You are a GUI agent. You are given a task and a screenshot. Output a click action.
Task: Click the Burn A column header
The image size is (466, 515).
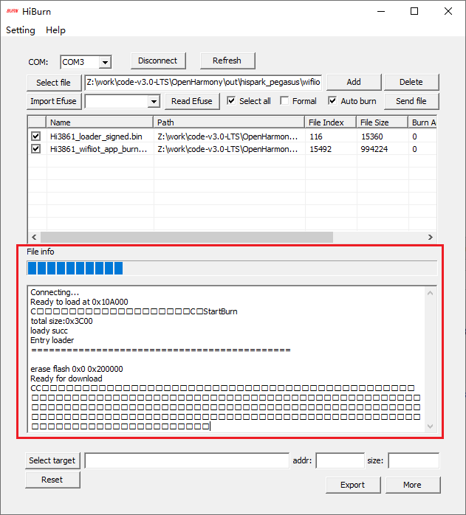click(423, 122)
